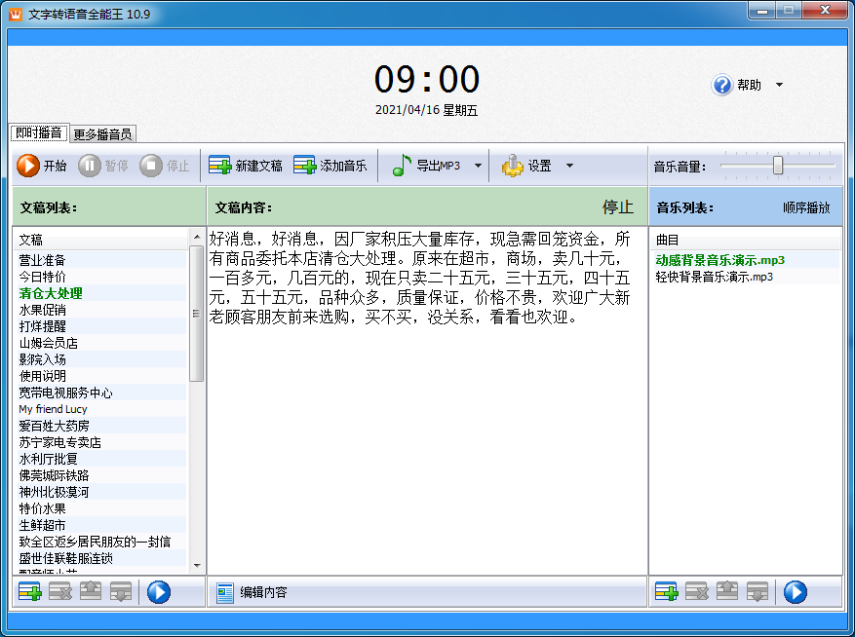
Task: Click the blue 帮助 help question icon
Action: [722, 85]
